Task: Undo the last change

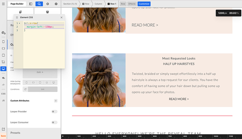Action: [4, 78]
